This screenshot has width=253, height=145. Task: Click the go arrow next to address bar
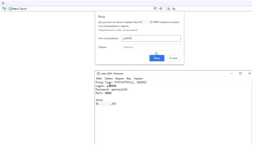click(x=161, y=9)
